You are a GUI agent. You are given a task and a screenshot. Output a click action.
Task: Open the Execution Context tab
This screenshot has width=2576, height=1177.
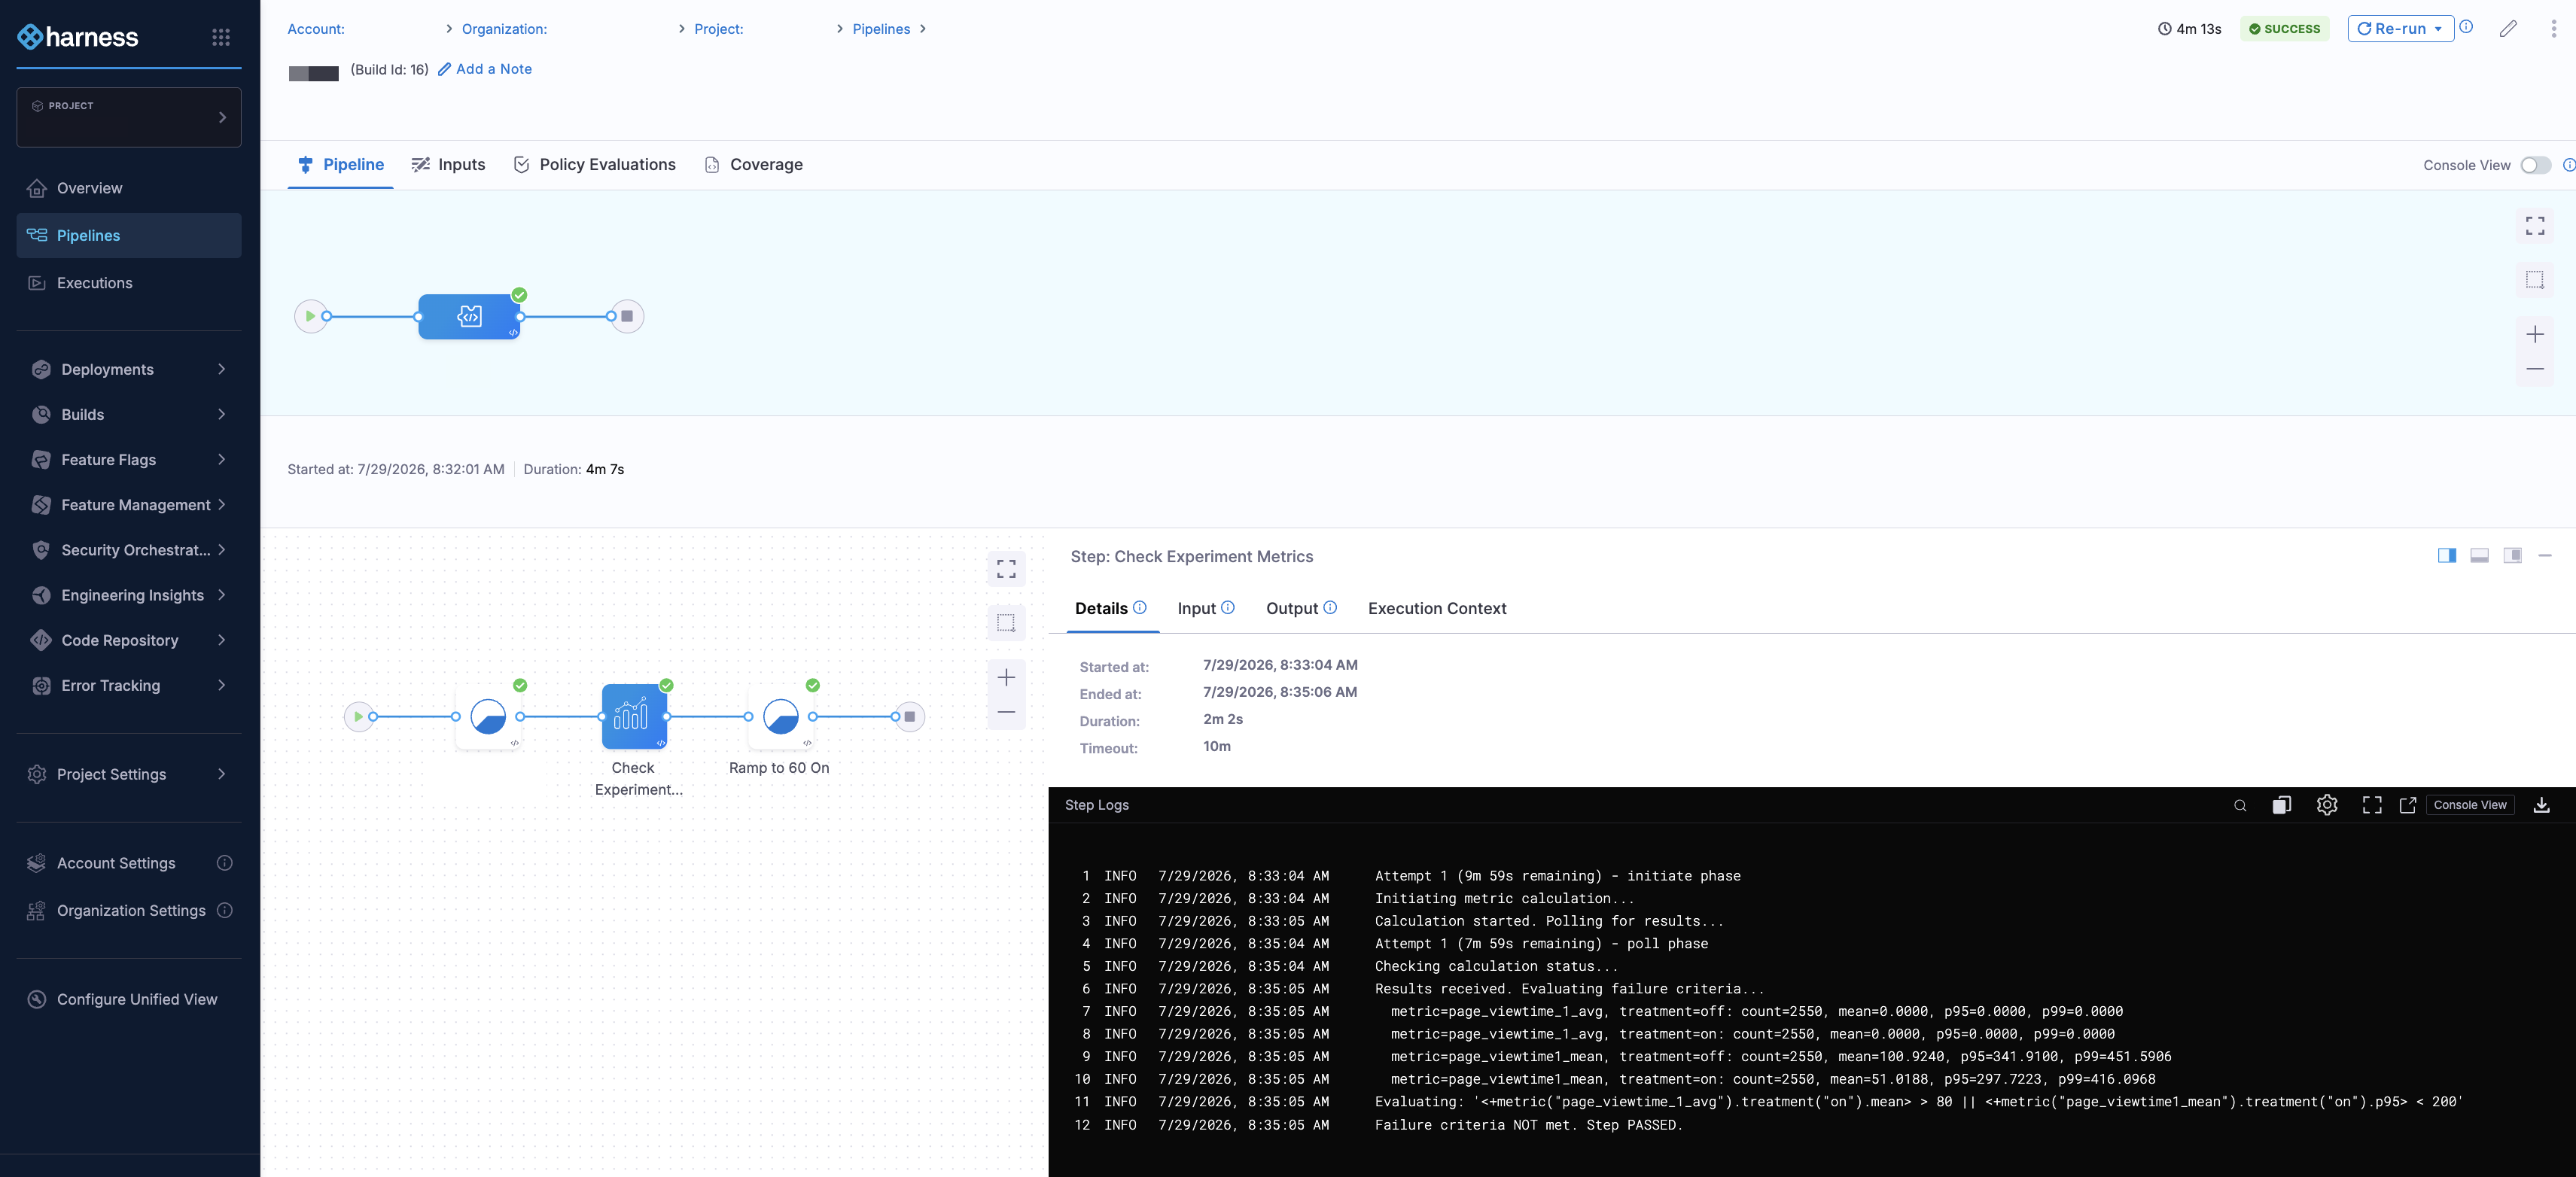(1437, 608)
